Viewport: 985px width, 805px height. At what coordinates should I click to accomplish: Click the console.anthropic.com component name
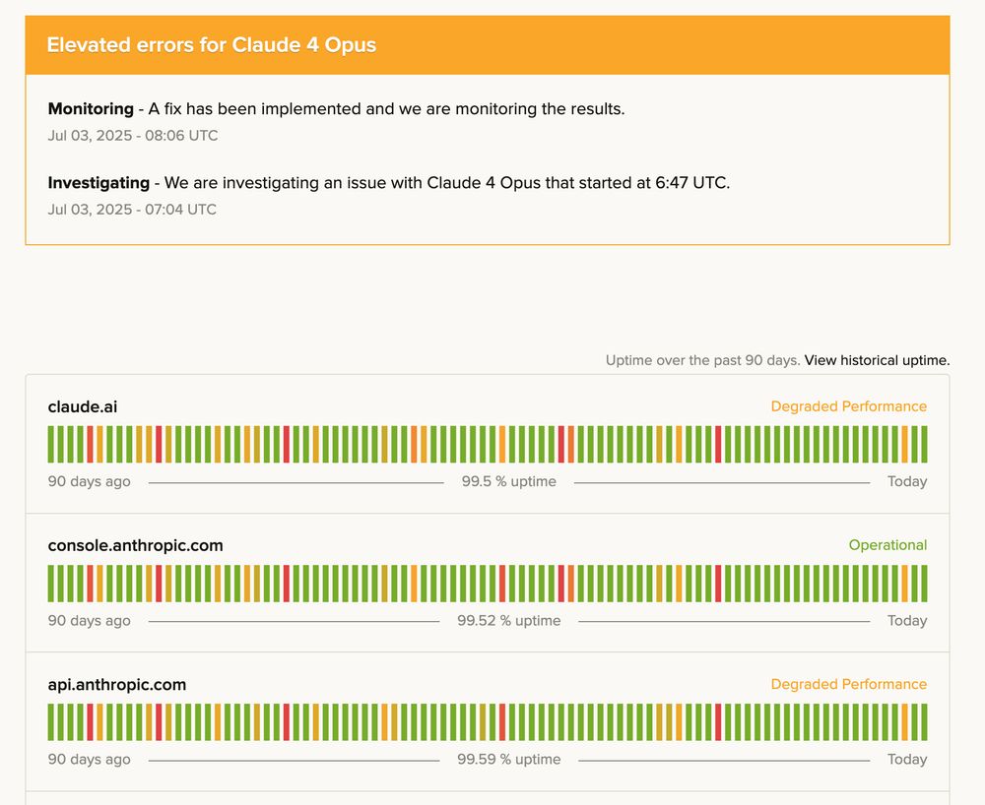(x=135, y=545)
